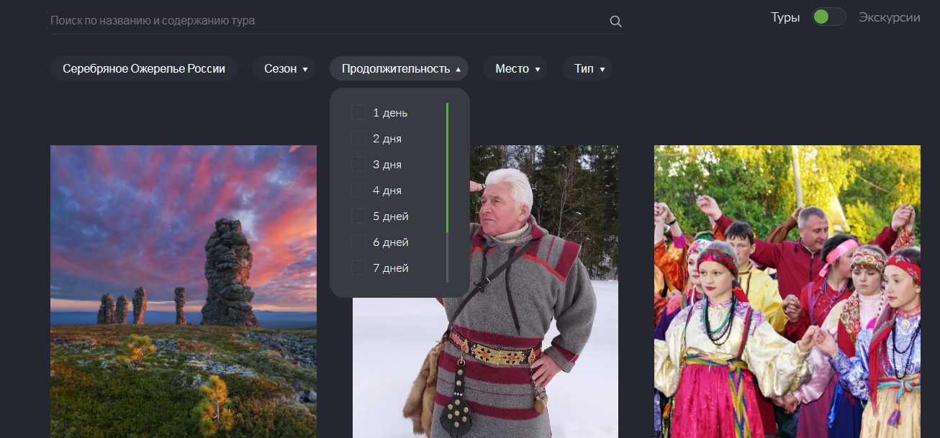Open the Тип dropdown filter
Image resolution: width=940 pixels, height=438 pixels.
point(588,69)
